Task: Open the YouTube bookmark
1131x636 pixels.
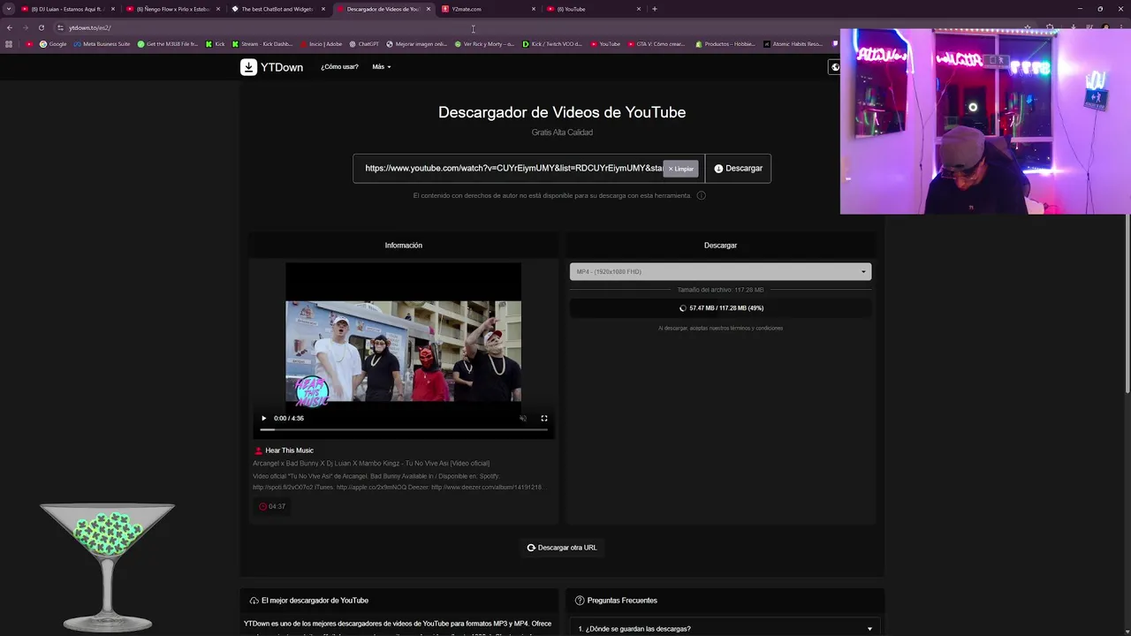Action: pyautogui.click(x=605, y=44)
